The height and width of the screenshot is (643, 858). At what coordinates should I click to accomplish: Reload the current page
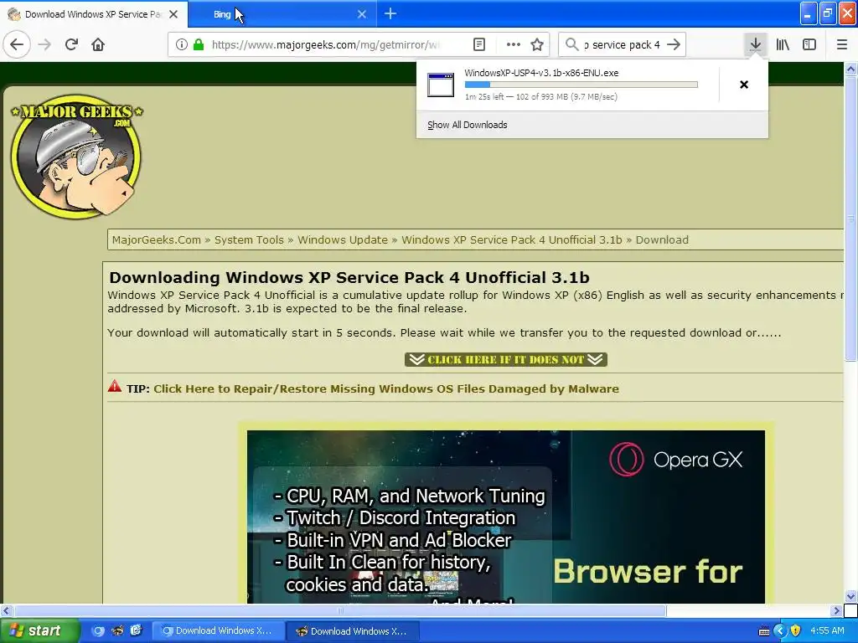(71, 44)
